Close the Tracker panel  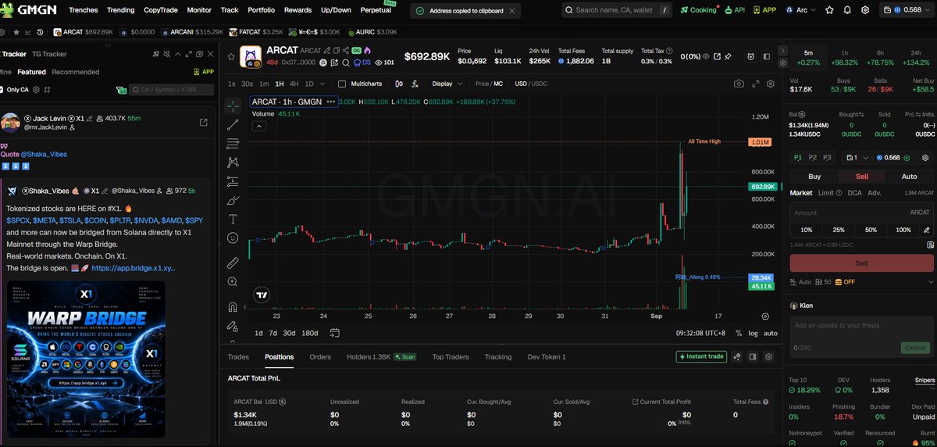[210, 54]
